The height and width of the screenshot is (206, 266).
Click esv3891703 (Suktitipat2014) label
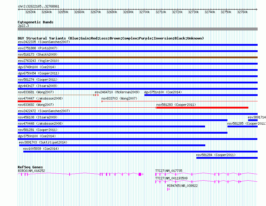43,142
